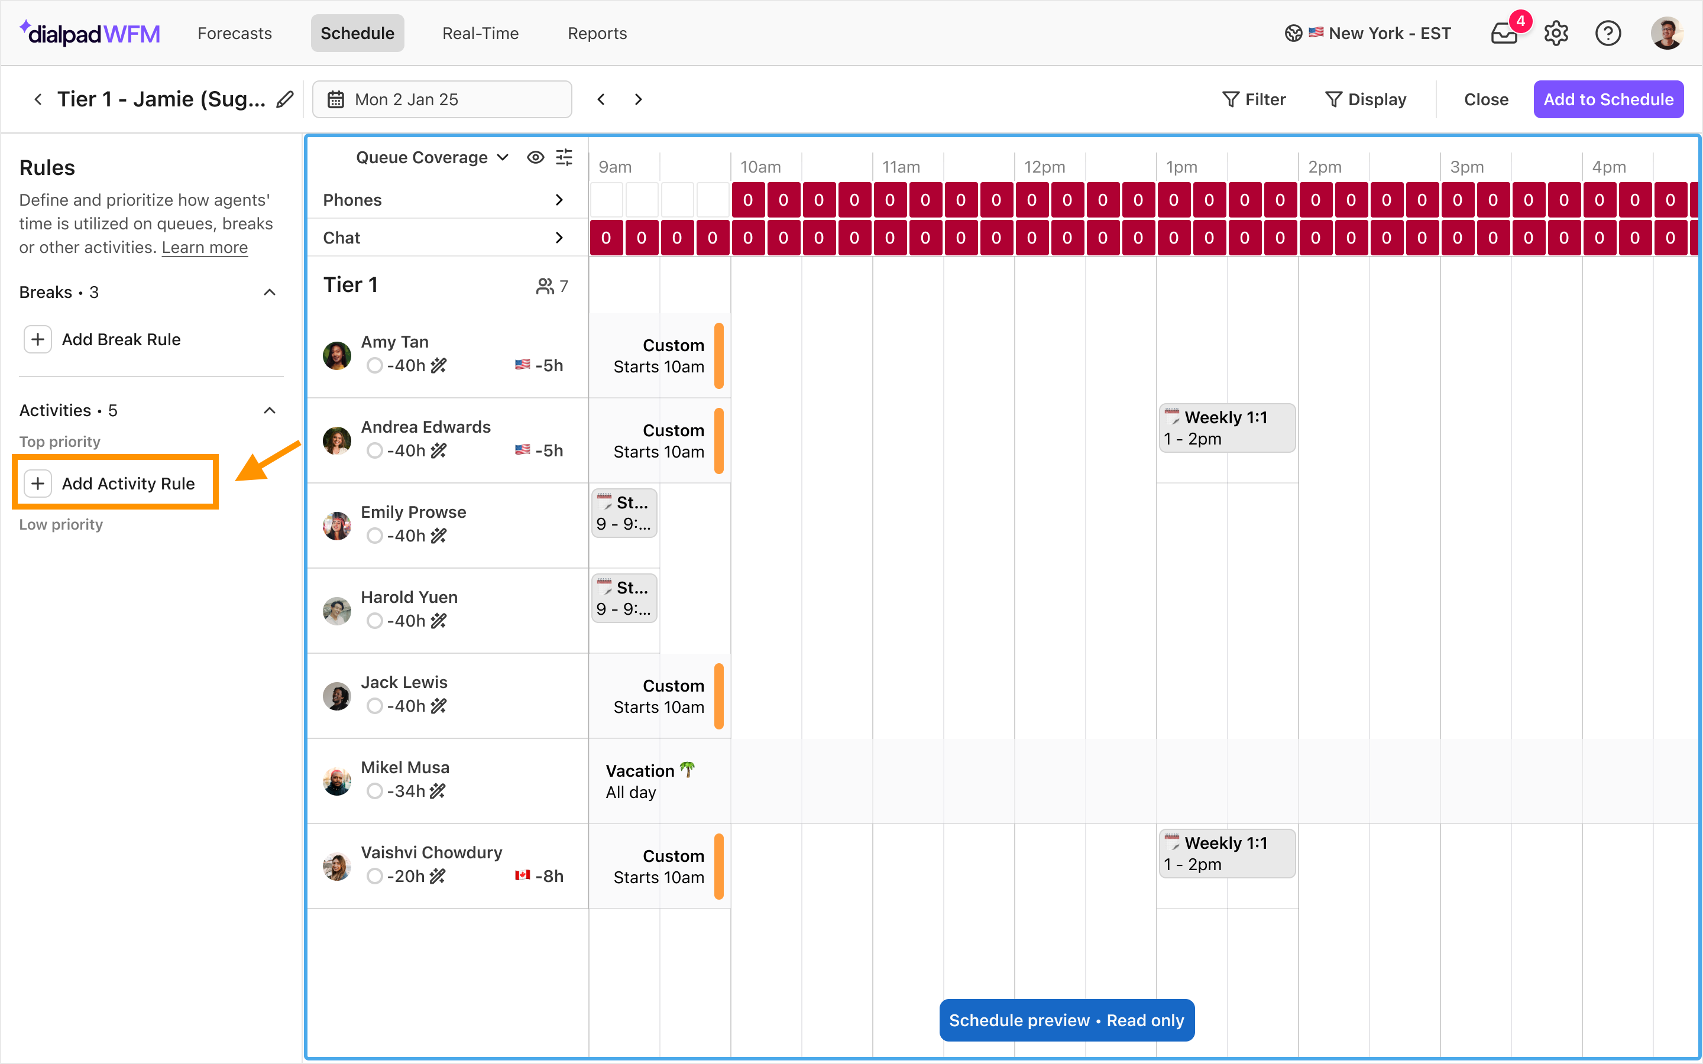Open the settings gear icon

1556,33
